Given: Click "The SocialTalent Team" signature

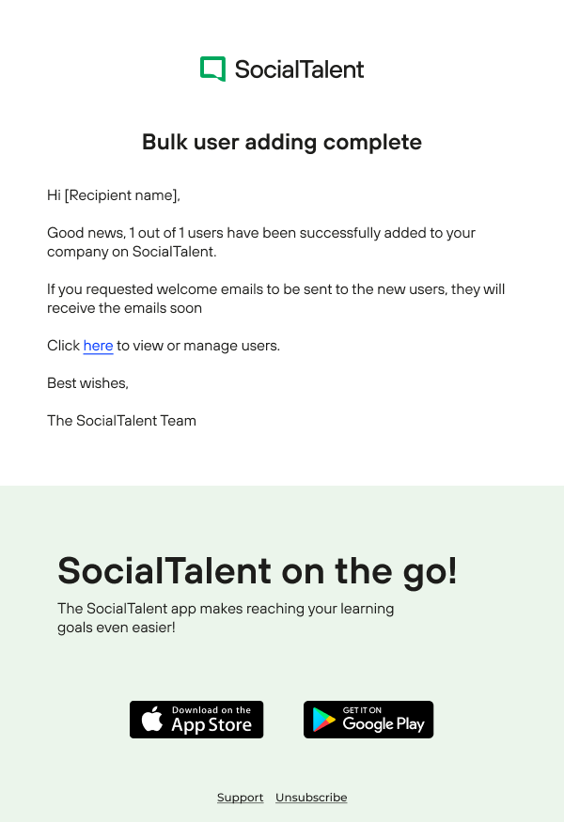Looking at the screenshot, I should coord(121,421).
